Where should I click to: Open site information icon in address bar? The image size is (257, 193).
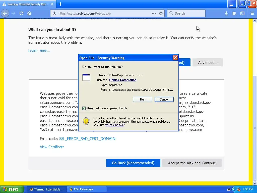point(54,13)
